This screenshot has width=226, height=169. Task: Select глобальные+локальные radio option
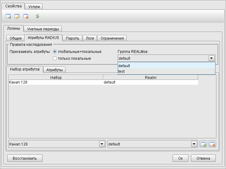click(55, 51)
